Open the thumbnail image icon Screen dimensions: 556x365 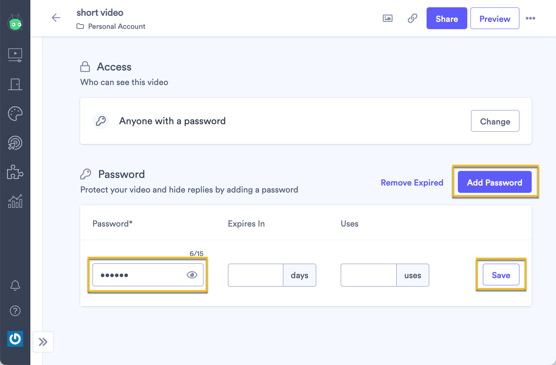(387, 18)
